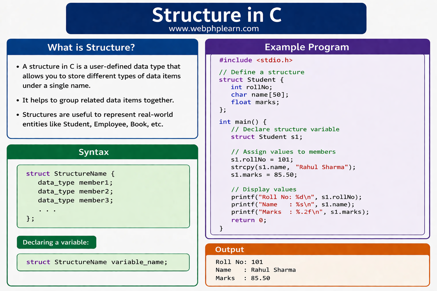The width and height of the screenshot is (437, 291).
Task: Click the "s1.marks = 85.50;" assignment
Action: point(264,175)
